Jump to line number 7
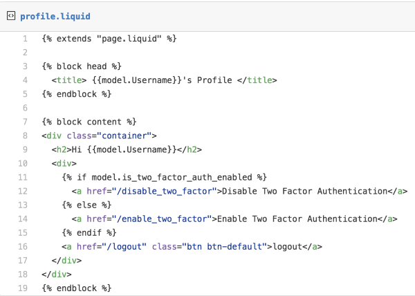Screen dimensions: 415x296 point(25,122)
